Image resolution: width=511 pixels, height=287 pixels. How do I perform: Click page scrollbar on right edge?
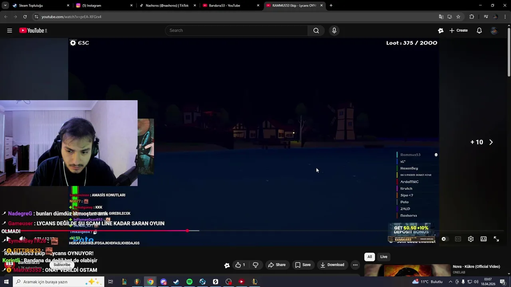[509, 52]
